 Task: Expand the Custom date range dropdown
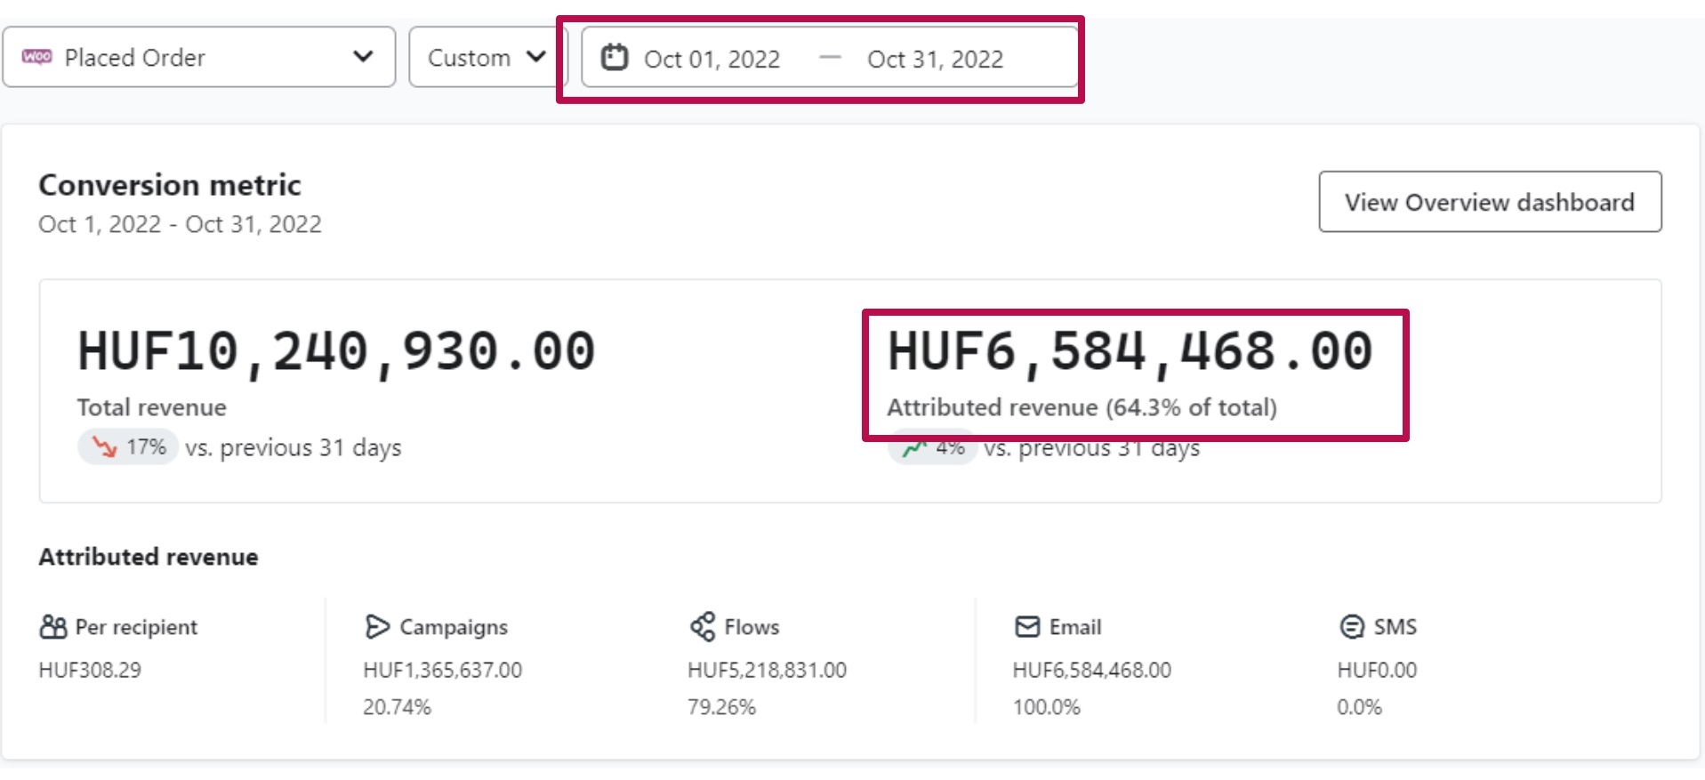(486, 57)
